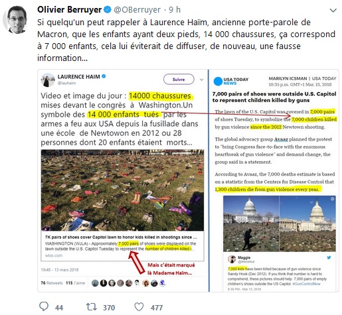Open Laurence Haim's small avatar picture
Image resolution: width=342 pixels, height=315 pixels.
[48, 80]
